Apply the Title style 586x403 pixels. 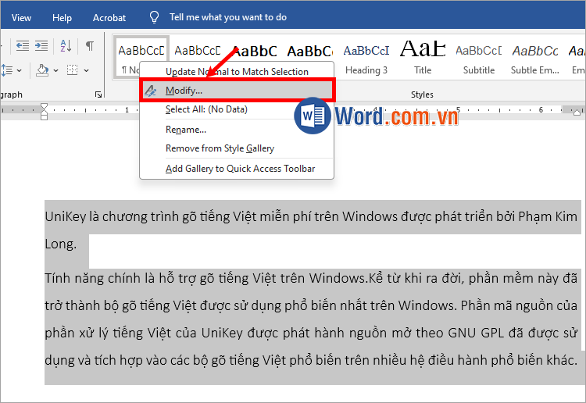pyautogui.click(x=423, y=59)
